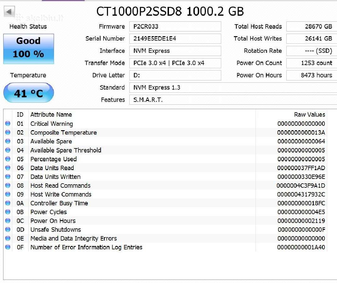Image resolution: width=337 pixels, height=283 pixels.
Task: Click raw value 0000000002119
Action: click(301, 221)
